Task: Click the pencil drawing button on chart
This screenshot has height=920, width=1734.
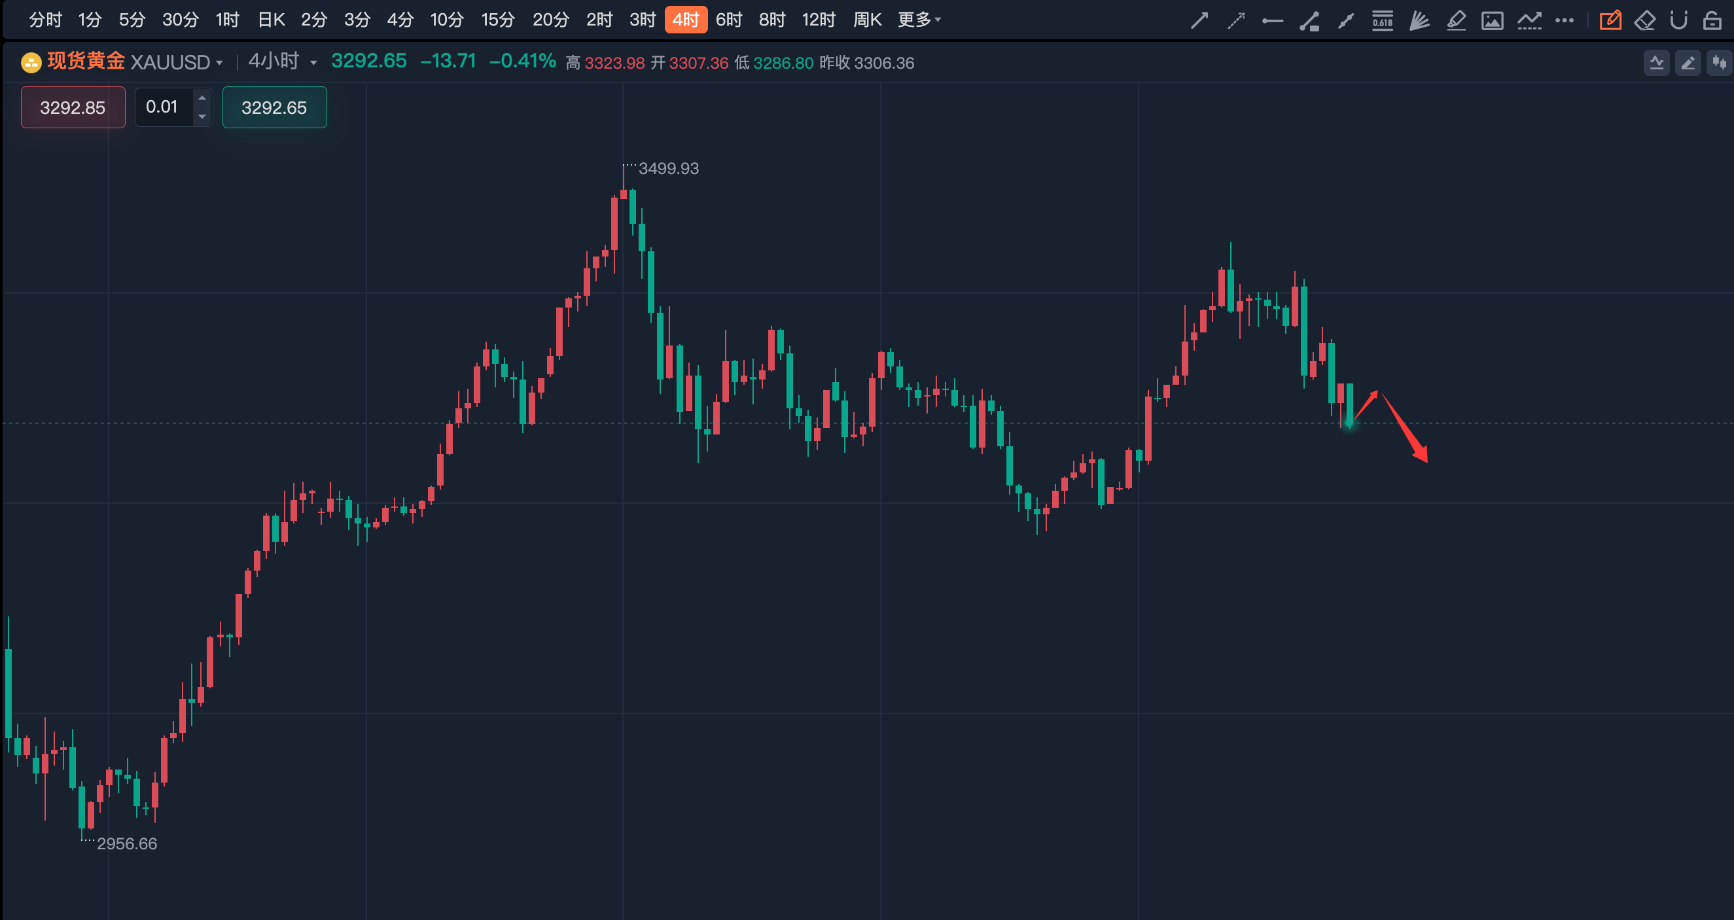Action: tap(1688, 63)
